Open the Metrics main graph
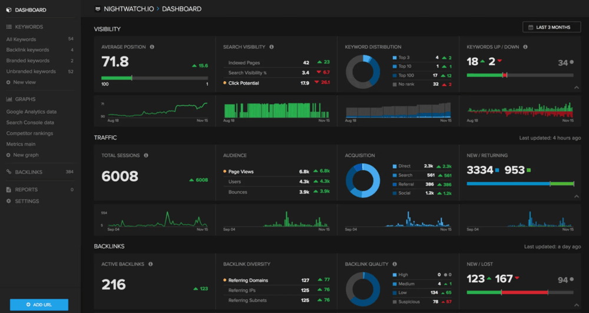This screenshot has width=589, height=313. [21, 144]
